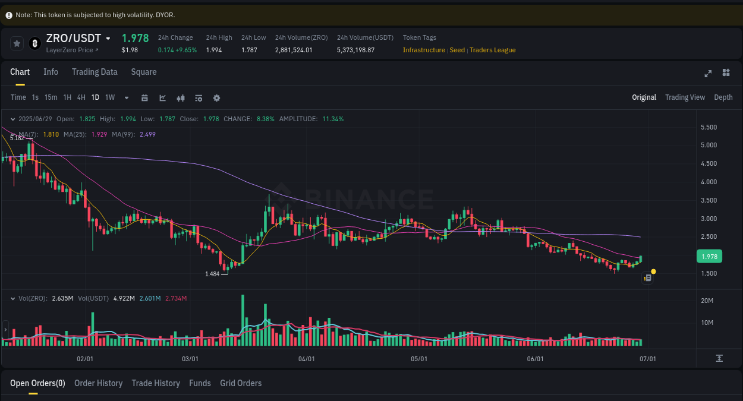Switch chart source to Trading View
The width and height of the screenshot is (743, 401).
tap(685, 97)
